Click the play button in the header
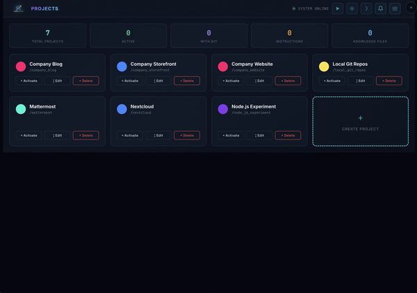This screenshot has height=293, width=417. [338, 8]
